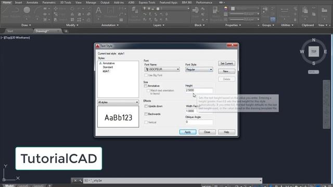The width and height of the screenshot is (333, 187).
Task: Expand the Modify panel flyout
Action: tap(72, 25)
